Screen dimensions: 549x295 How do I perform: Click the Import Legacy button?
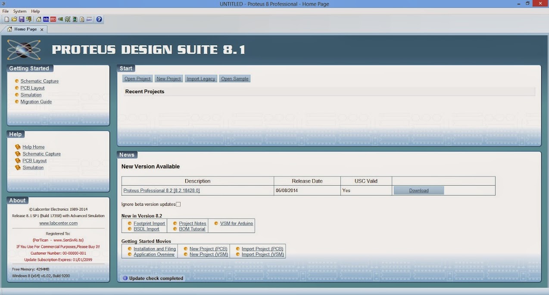coord(201,79)
